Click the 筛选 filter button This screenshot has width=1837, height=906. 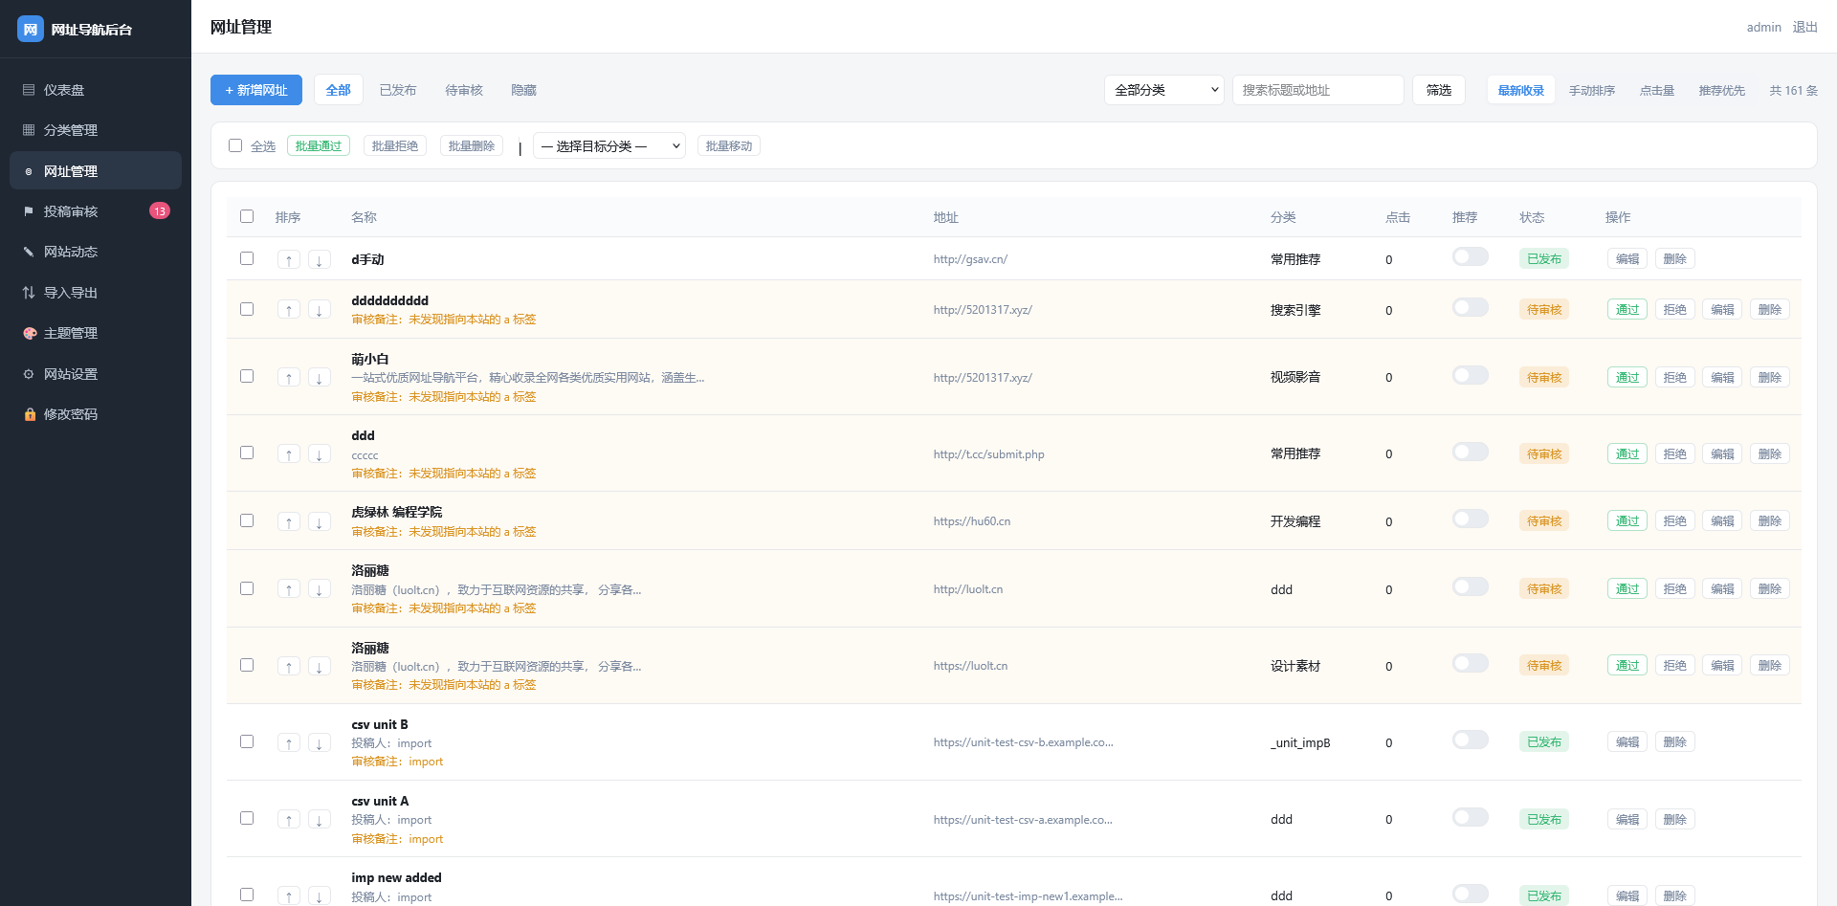(x=1439, y=90)
